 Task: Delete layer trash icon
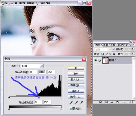[130, 102]
